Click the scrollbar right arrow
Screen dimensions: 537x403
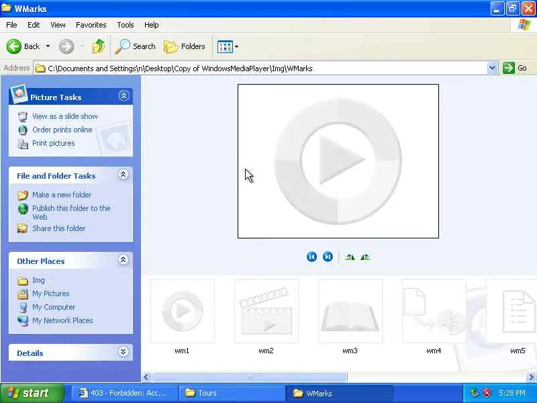(x=531, y=377)
